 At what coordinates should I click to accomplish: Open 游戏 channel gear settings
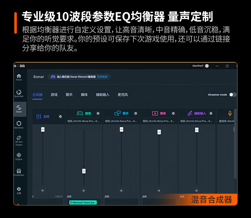tap(98, 113)
